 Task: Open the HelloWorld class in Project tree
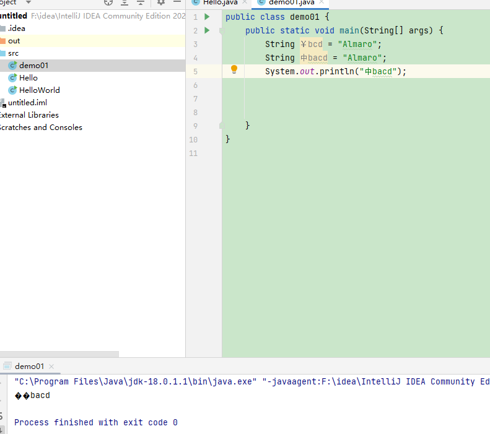coord(40,90)
